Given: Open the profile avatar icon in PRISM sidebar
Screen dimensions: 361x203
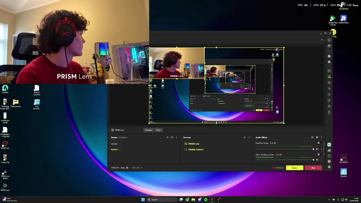Looking at the screenshot, I should pos(329,40).
